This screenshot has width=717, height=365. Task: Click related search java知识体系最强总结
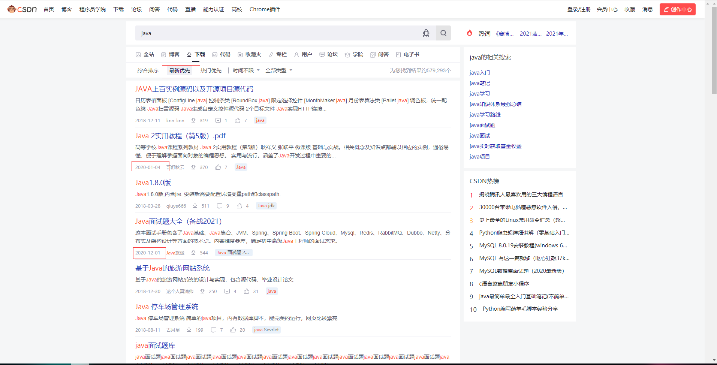coord(495,104)
